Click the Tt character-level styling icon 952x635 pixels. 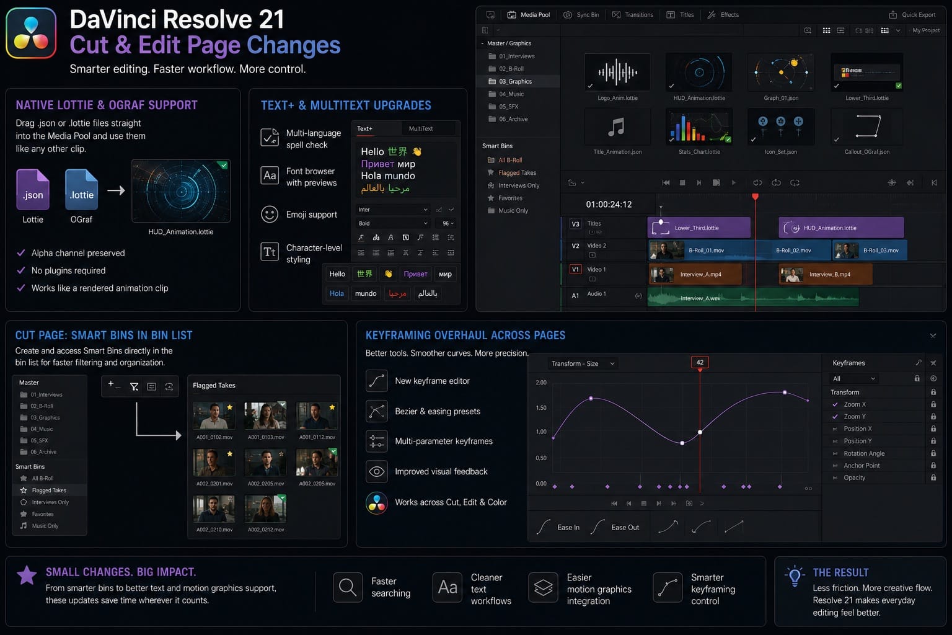[270, 252]
